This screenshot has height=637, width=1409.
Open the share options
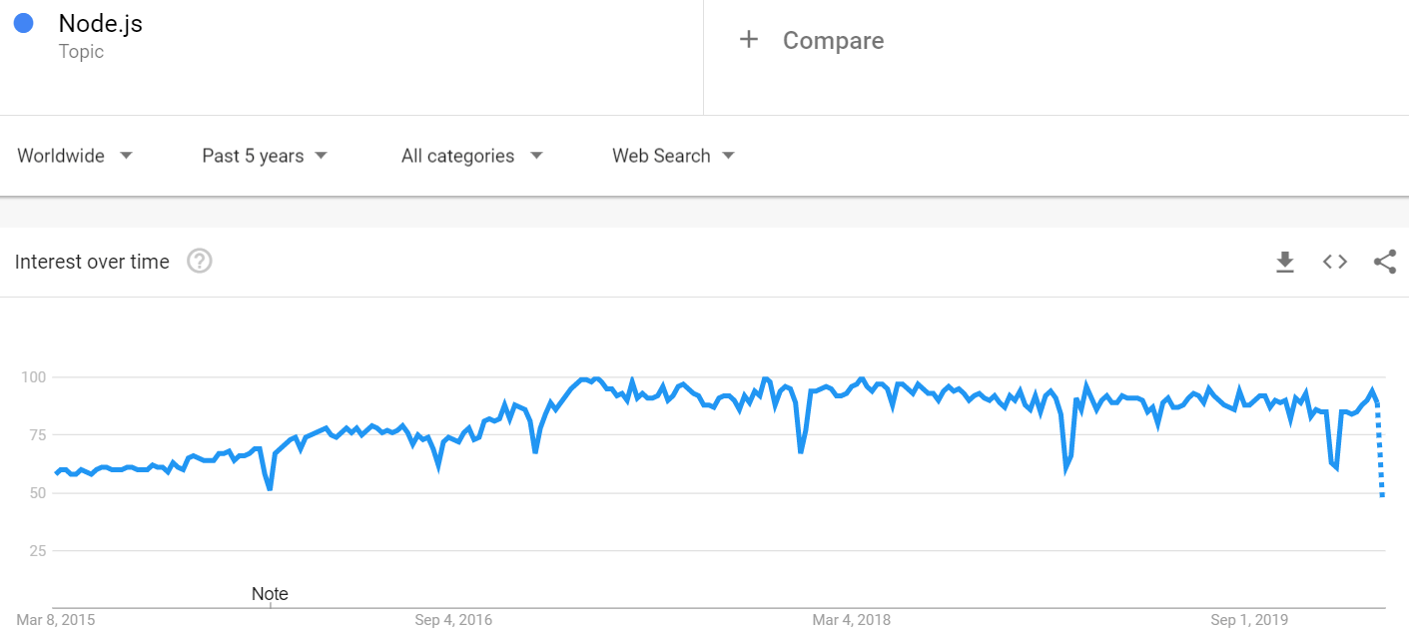coord(1384,262)
